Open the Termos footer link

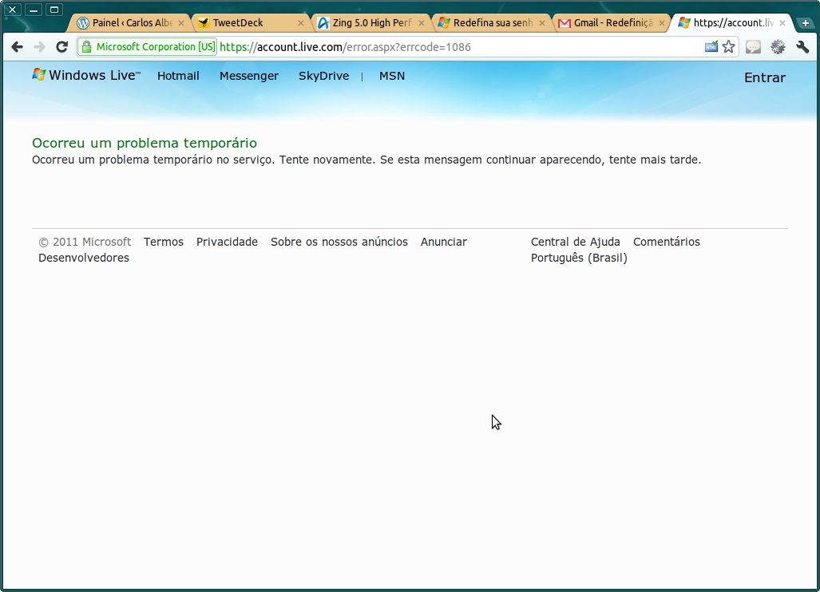tap(164, 242)
